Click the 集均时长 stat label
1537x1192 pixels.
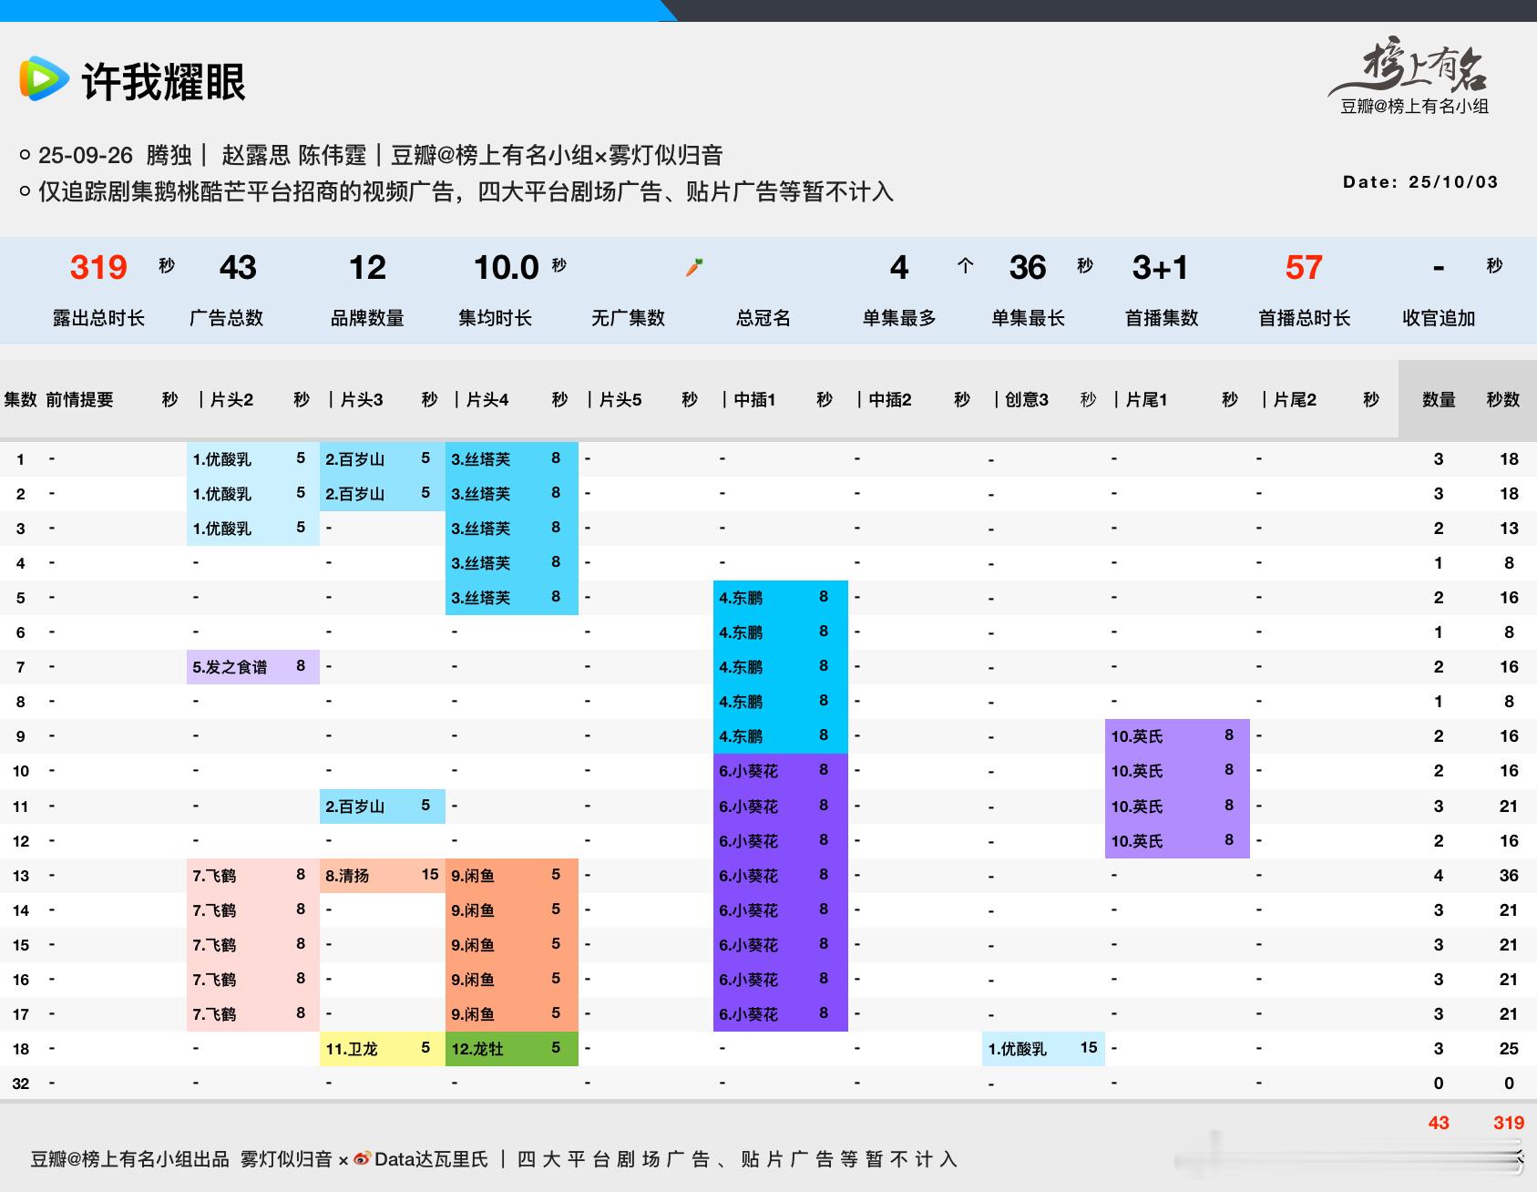(495, 318)
